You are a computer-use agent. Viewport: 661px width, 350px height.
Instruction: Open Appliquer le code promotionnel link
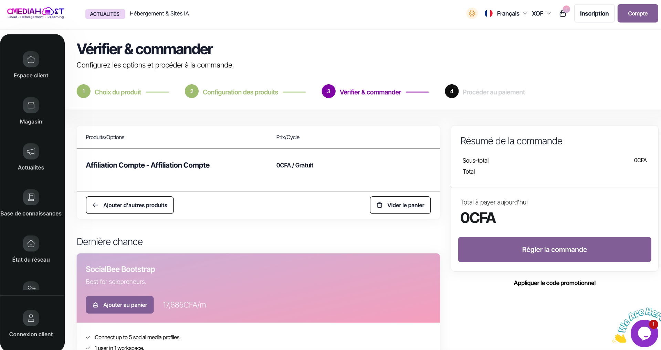554,283
